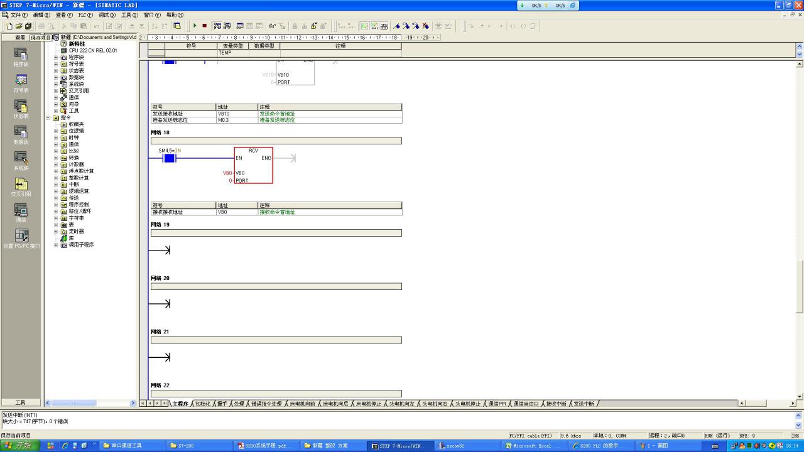Expand 数据块 node in project tree
The height and width of the screenshot is (452, 804).
(x=56, y=77)
